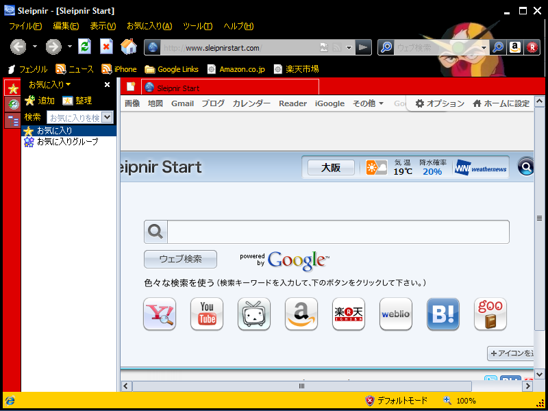Click the goo dictionary search icon
The width and height of the screenshot is (548, 411).
tap(490, 314)
